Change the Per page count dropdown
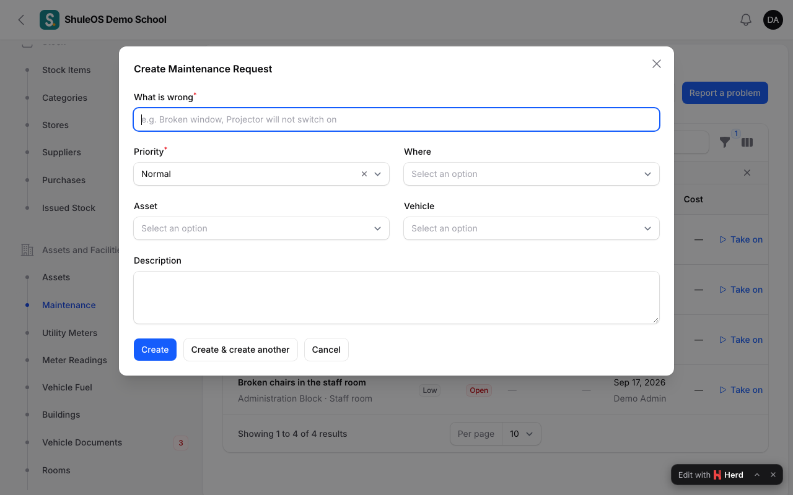Screen dimensions: 793x495 [x=521, y=434]
